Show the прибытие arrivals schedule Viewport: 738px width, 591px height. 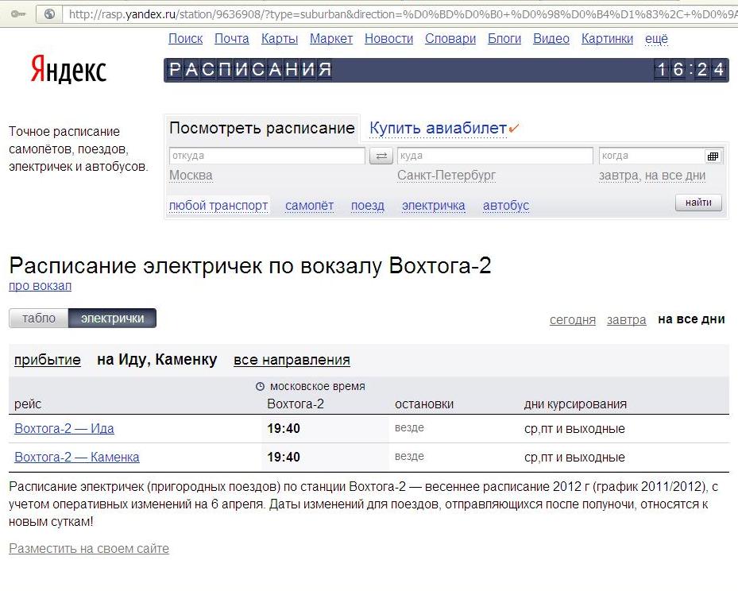pos(47,360)
